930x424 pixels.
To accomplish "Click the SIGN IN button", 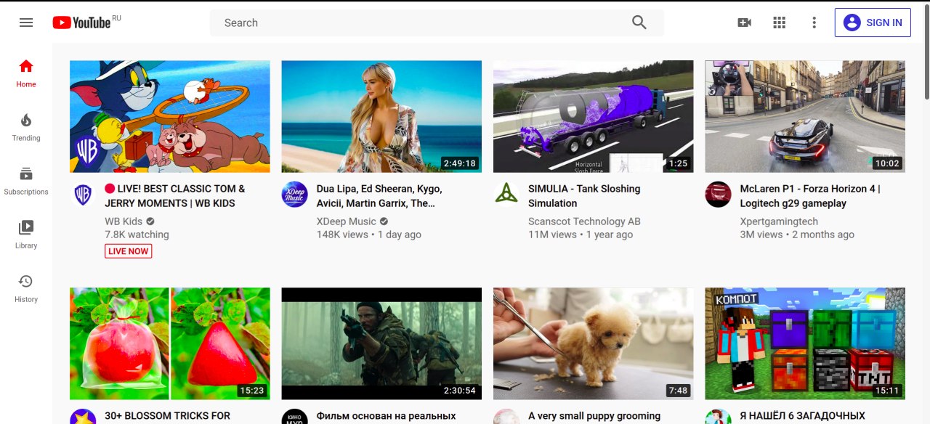I will (873, 23).
